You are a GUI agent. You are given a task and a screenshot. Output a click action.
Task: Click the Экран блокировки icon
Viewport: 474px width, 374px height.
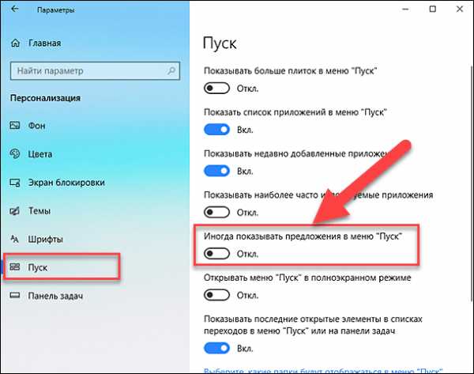pyautogui.click(x=15, y=183)
